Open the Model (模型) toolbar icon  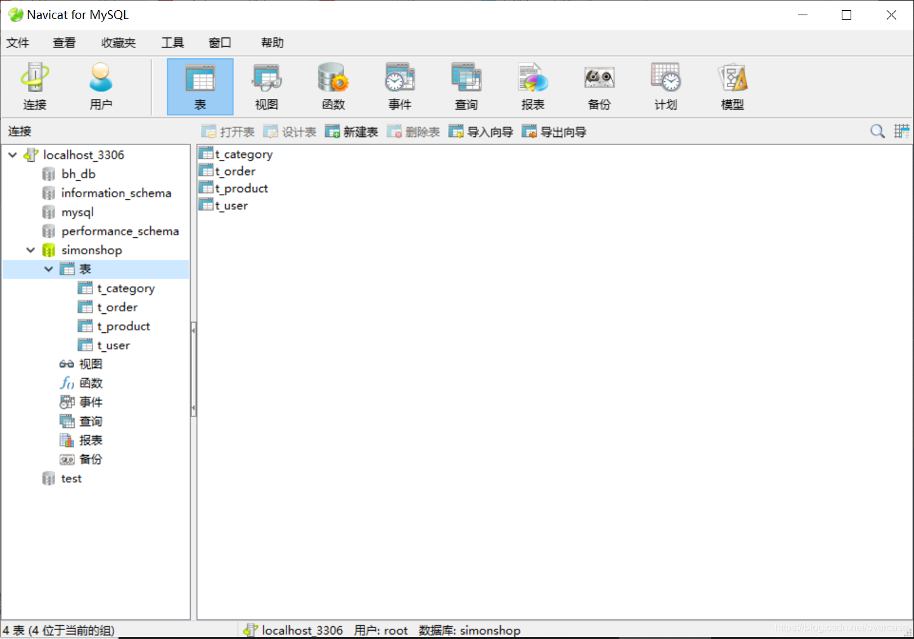point(733,86)
